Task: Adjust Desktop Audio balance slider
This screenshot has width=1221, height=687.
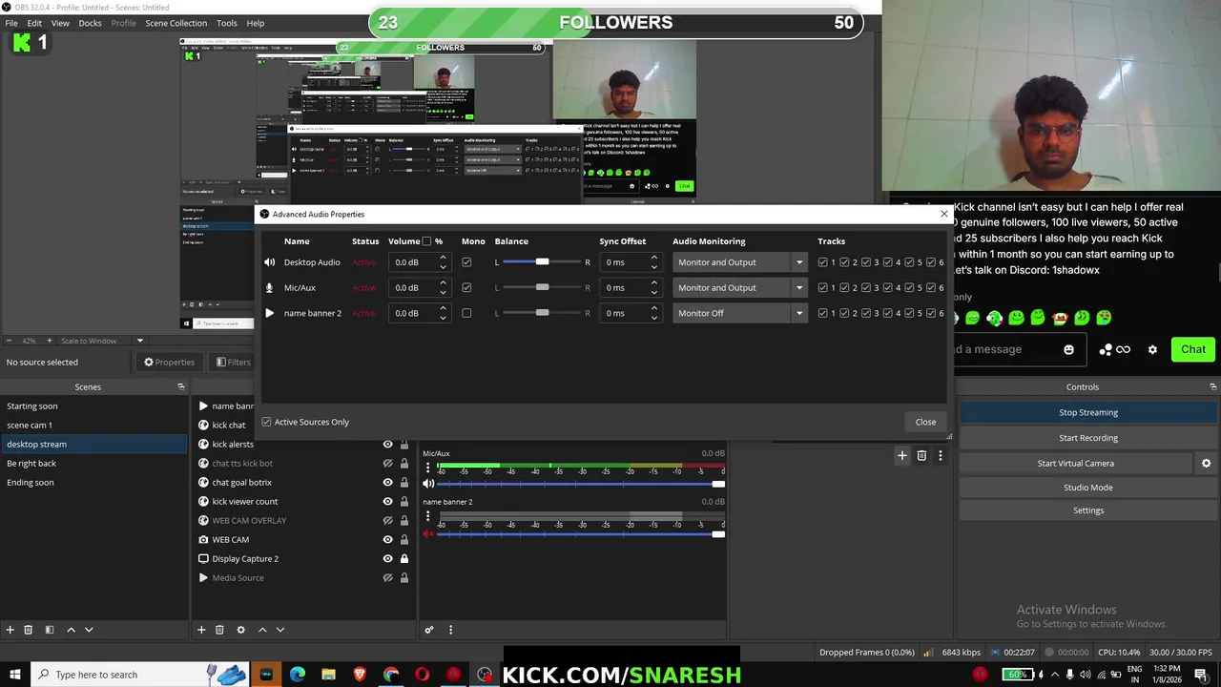Action: (541, 262)
